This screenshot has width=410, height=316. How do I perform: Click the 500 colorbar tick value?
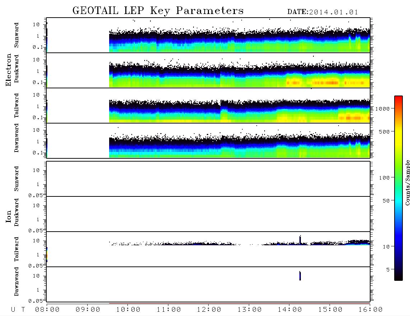[x=384, y=132]
